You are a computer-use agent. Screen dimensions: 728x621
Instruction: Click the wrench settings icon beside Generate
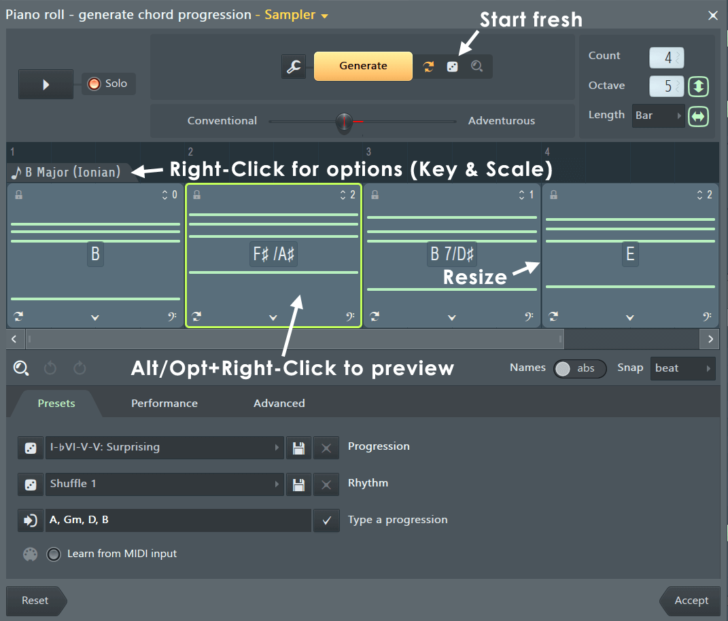pos(294,67)
